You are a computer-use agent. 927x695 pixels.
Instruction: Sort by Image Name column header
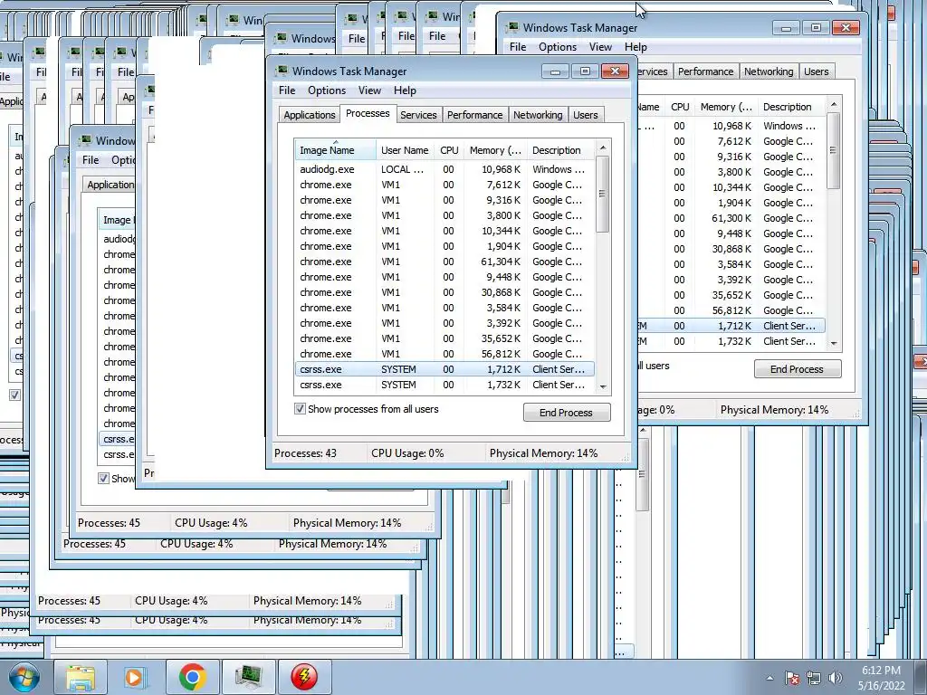pyautogui.click(x=335, y=150)
